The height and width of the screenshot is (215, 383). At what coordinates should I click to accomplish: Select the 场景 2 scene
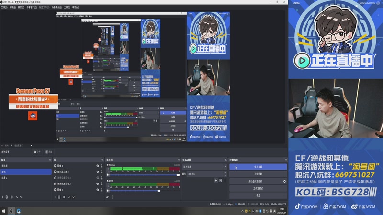26,178
